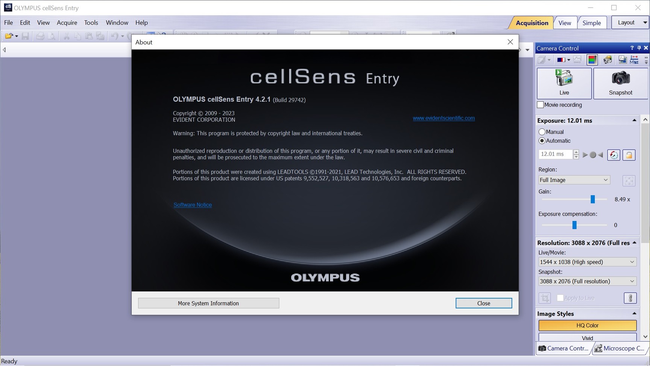Enable the Movie recording checkbox
The width and height of the screenshot is (650, 366).
541,105
